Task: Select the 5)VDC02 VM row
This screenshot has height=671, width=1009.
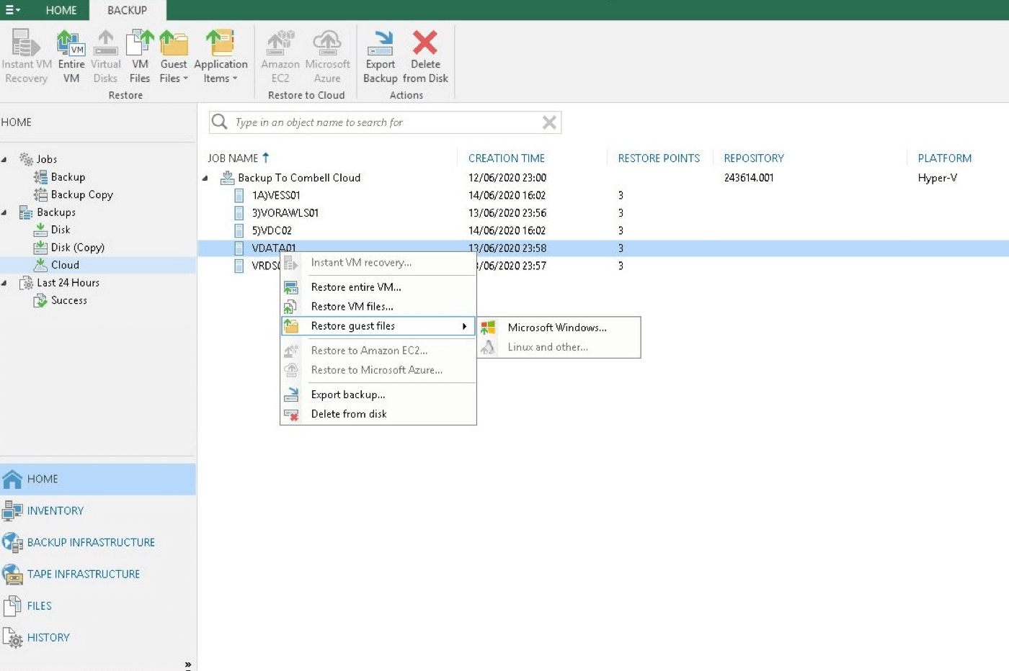Action: point(604,230)
